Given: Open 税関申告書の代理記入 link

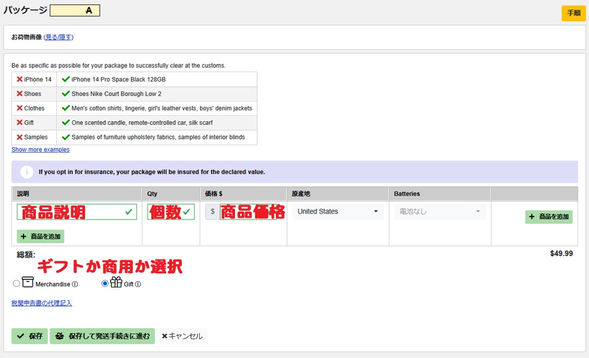Looking at the screenshot, I should click(x=41, y=303).
